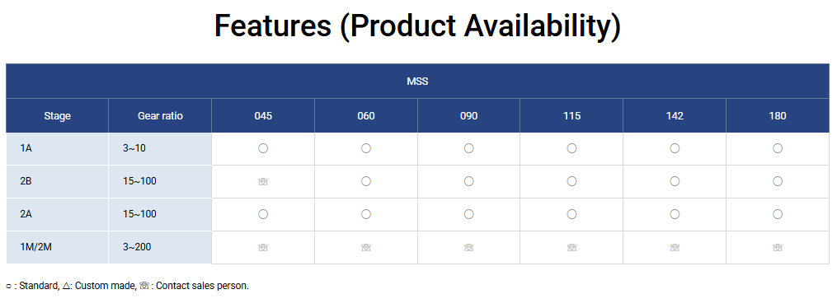Click the MSS header banner

pyautogui.click(x=417, y=81)
